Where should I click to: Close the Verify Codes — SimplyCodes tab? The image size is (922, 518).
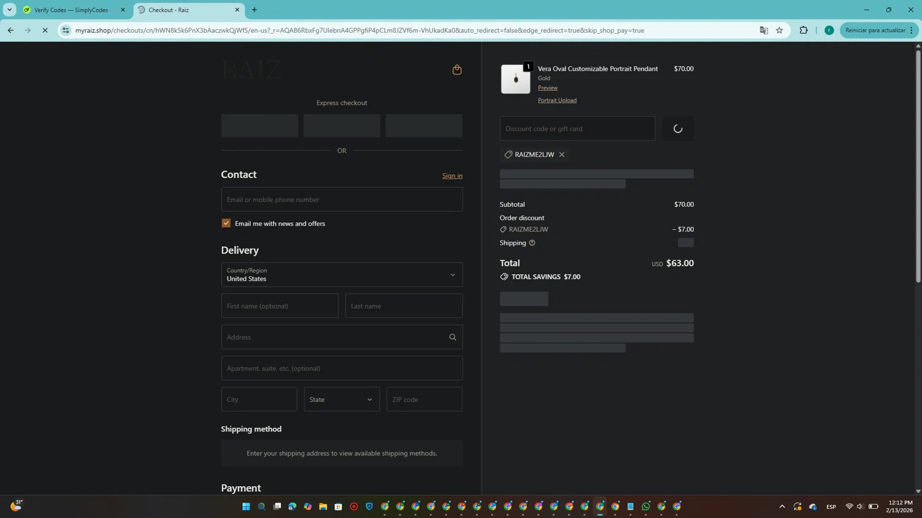(123, 10)
